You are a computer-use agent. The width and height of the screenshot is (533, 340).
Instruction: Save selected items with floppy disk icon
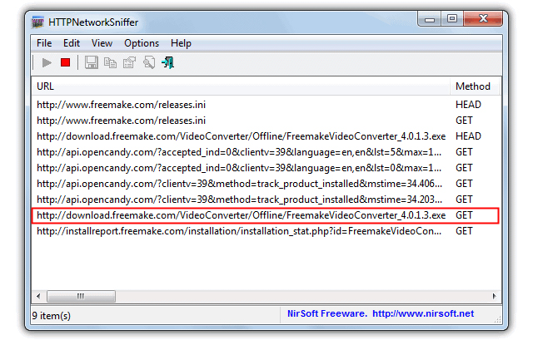91,63
